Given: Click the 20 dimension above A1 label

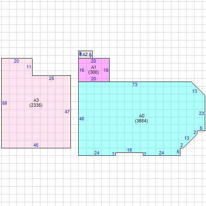Looking at the screenshot, I should [94, 61].
